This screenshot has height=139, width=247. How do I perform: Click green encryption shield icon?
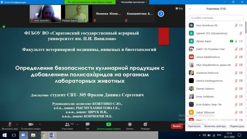pos(4,27)
